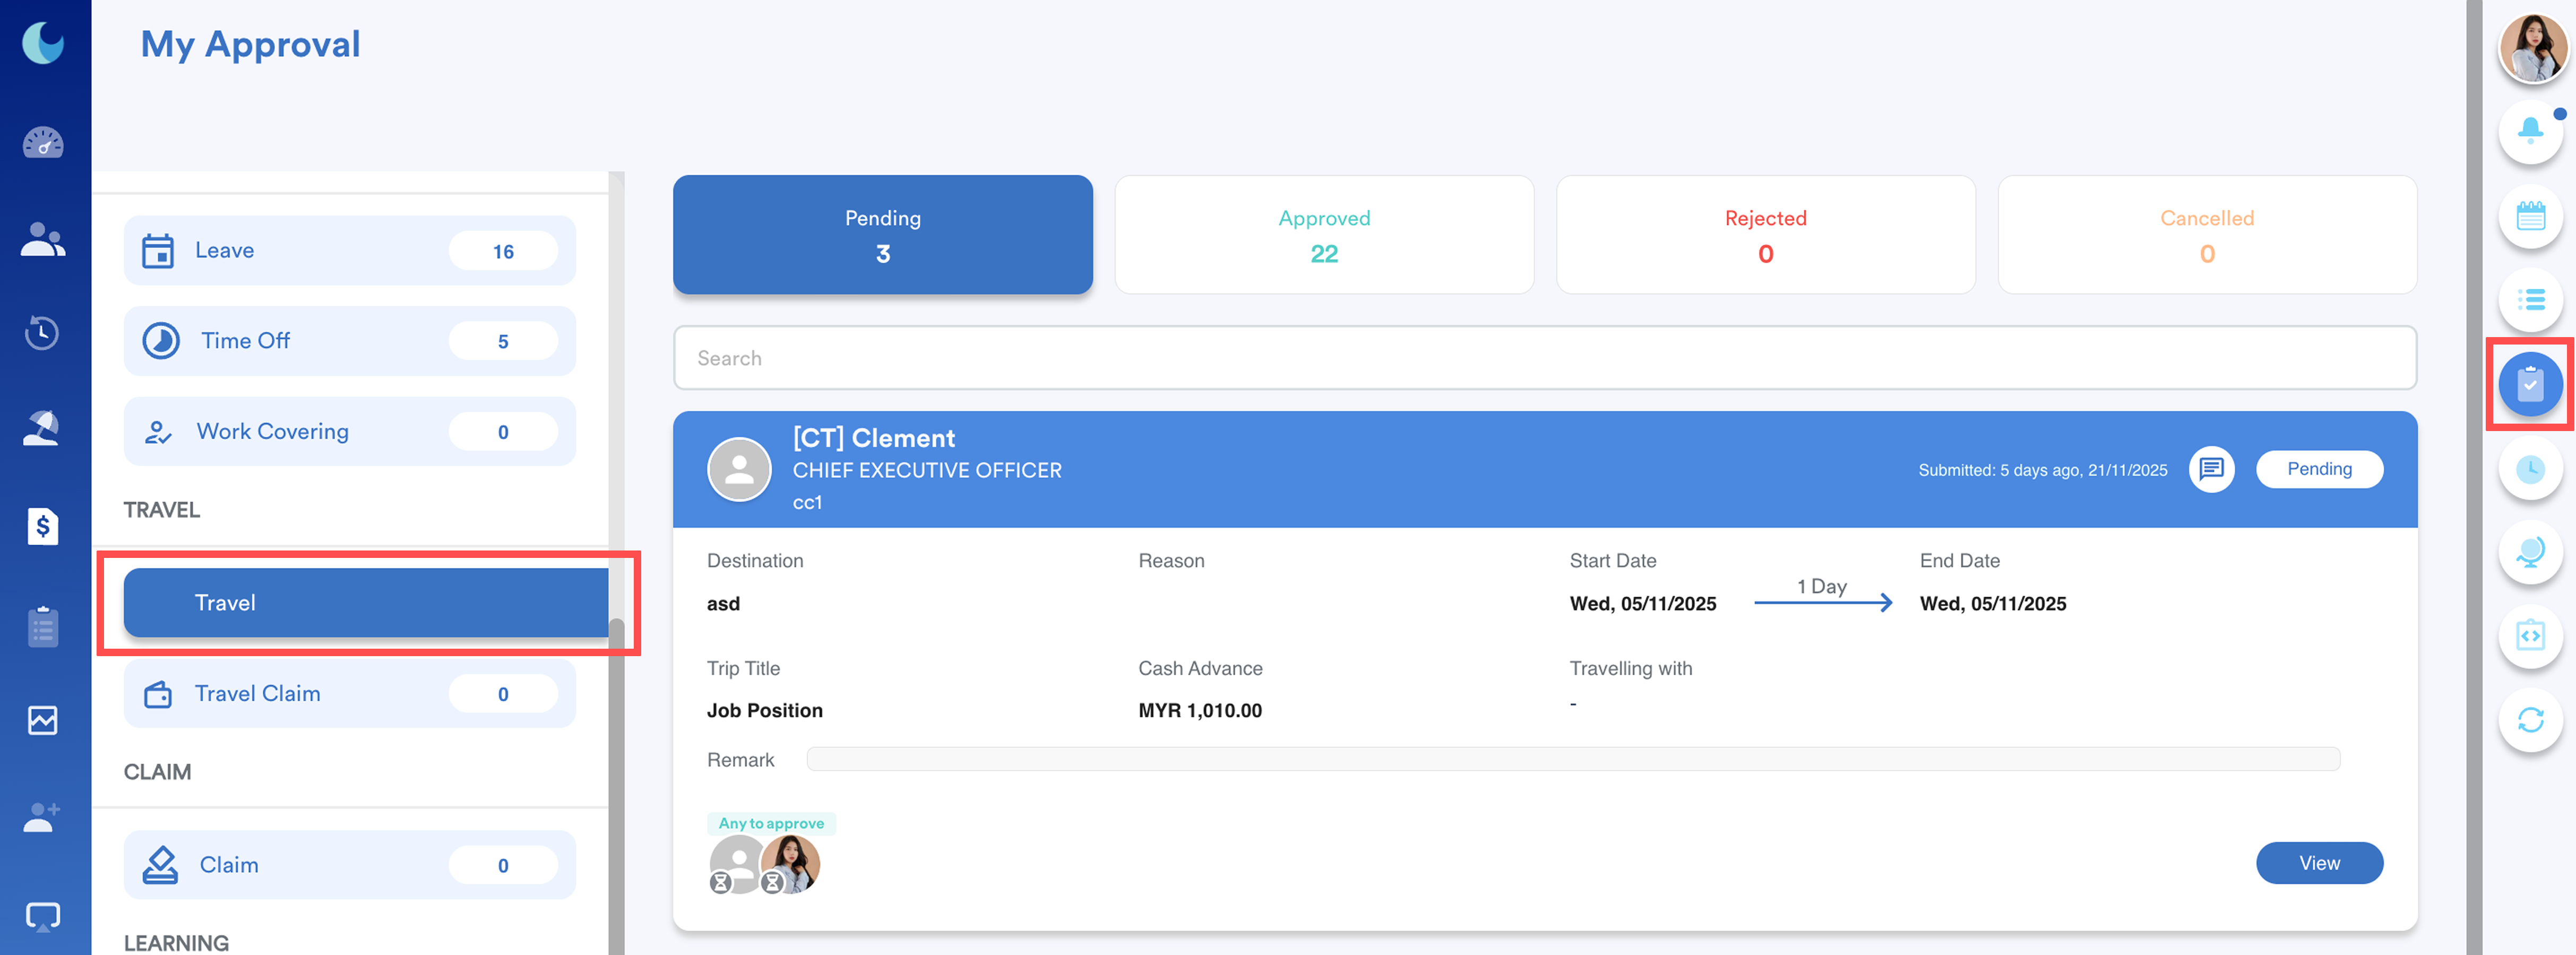Click the Search input field
Screen dimensions: 2576x955
tap(1544, 358)
